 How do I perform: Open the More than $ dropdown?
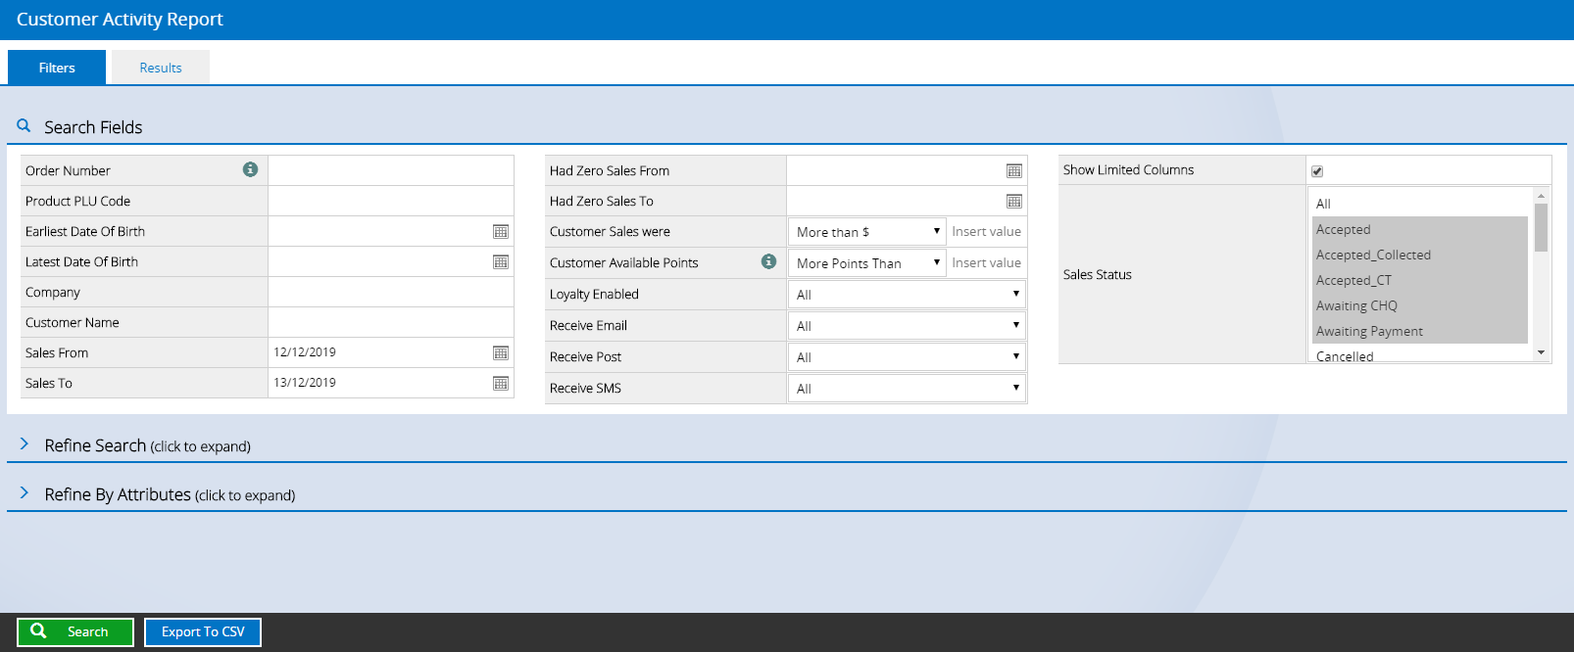[867, 232]
